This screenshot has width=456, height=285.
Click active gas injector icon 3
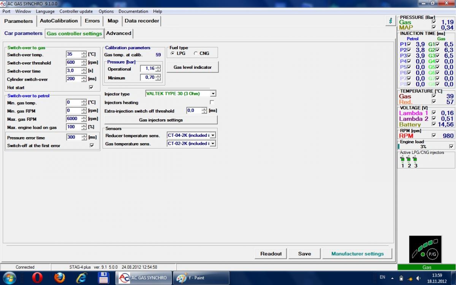point(415,160)
